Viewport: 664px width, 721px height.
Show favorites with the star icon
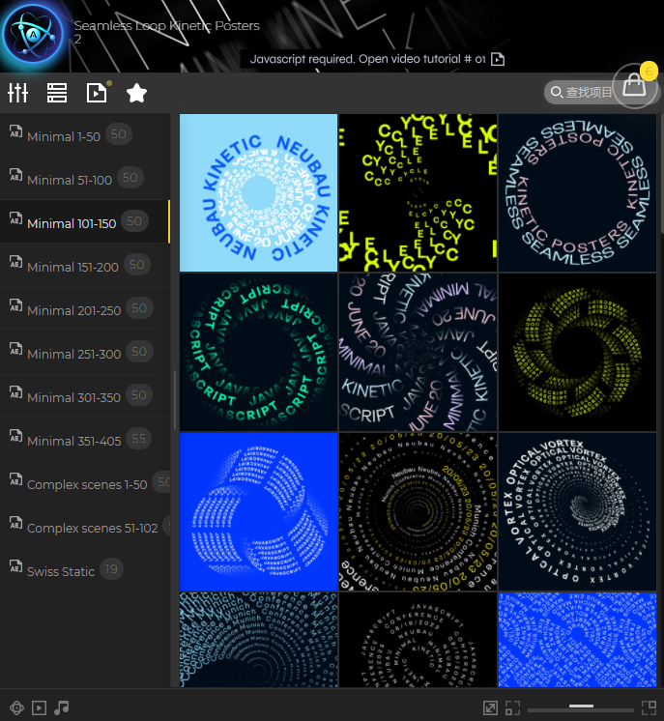click(x=136, y=93)
